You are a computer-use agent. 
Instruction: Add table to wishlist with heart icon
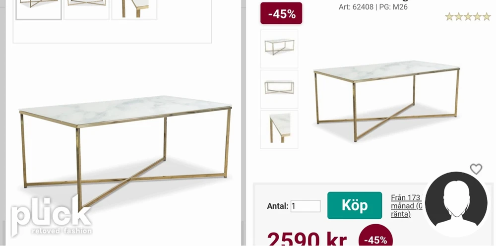pos(476,169)
